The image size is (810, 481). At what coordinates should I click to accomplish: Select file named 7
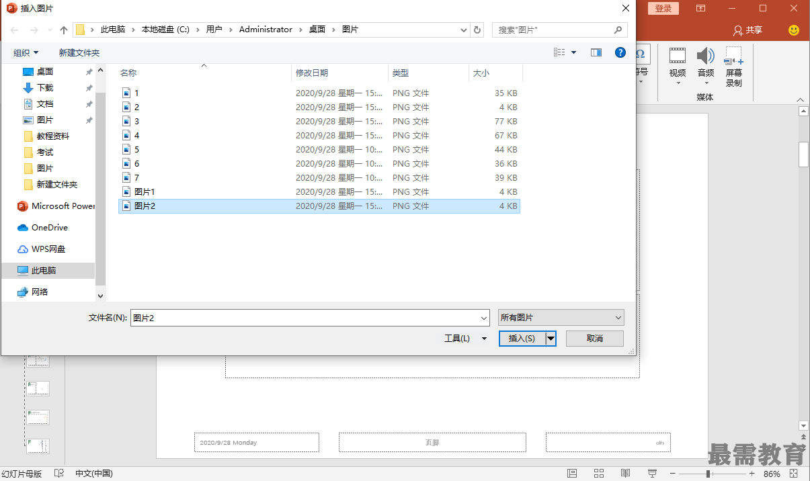click(x=319, y=178)
